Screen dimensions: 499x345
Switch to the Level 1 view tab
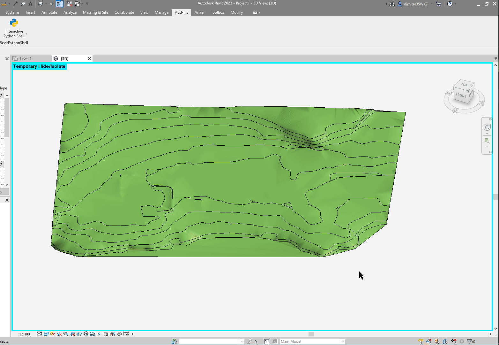[26, 58]
